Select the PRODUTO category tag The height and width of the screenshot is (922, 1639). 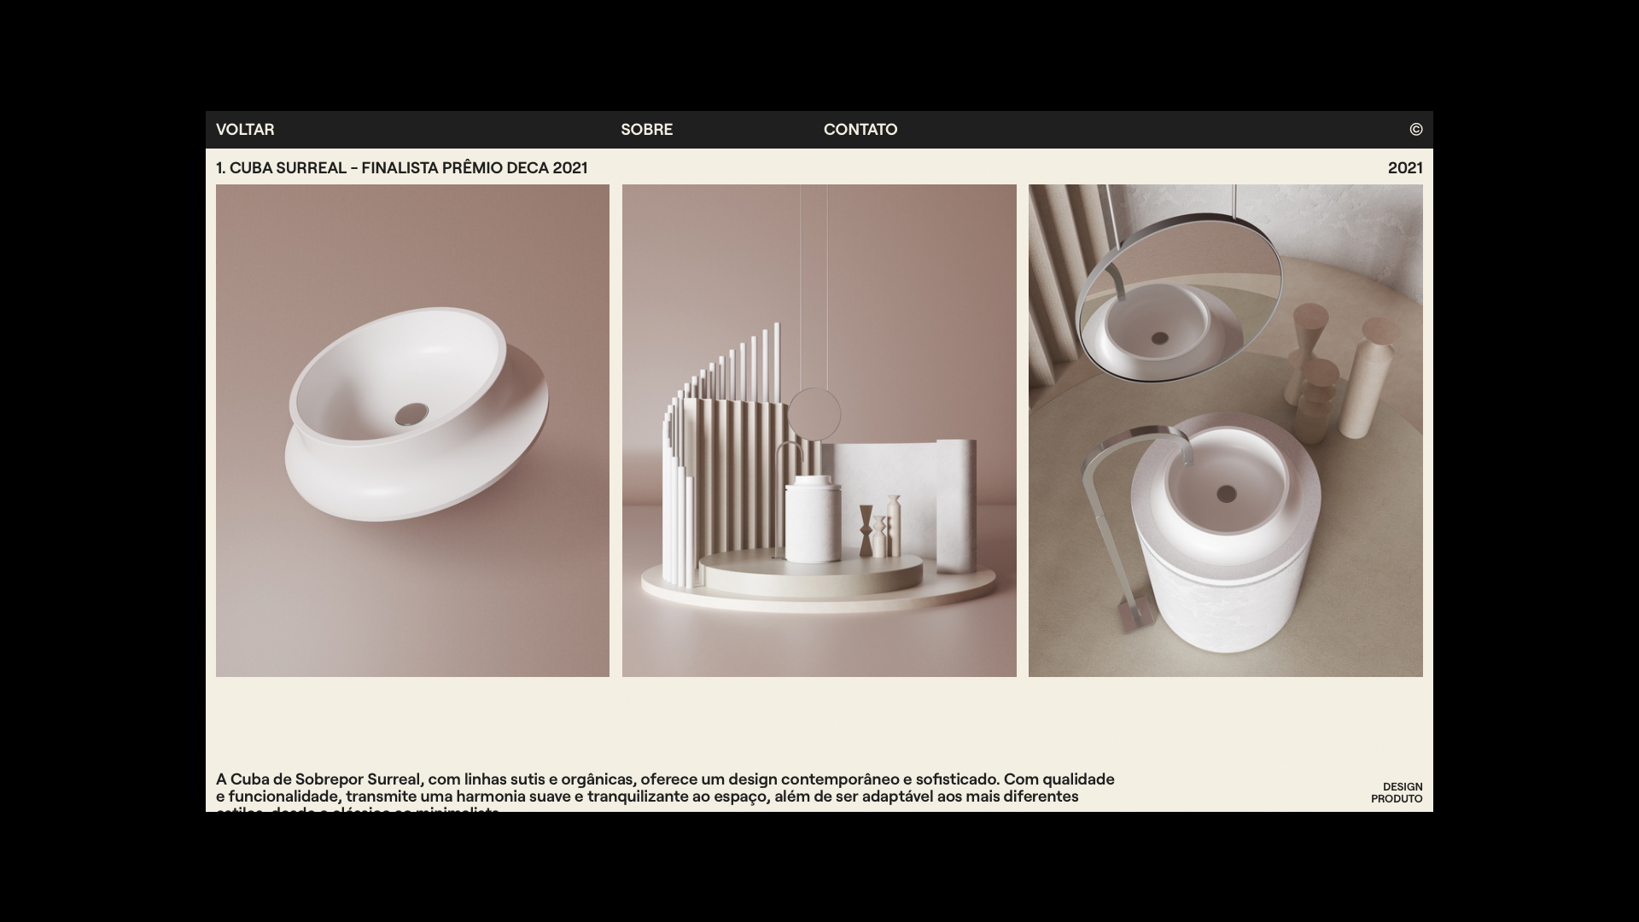(x=1397, y=799)
